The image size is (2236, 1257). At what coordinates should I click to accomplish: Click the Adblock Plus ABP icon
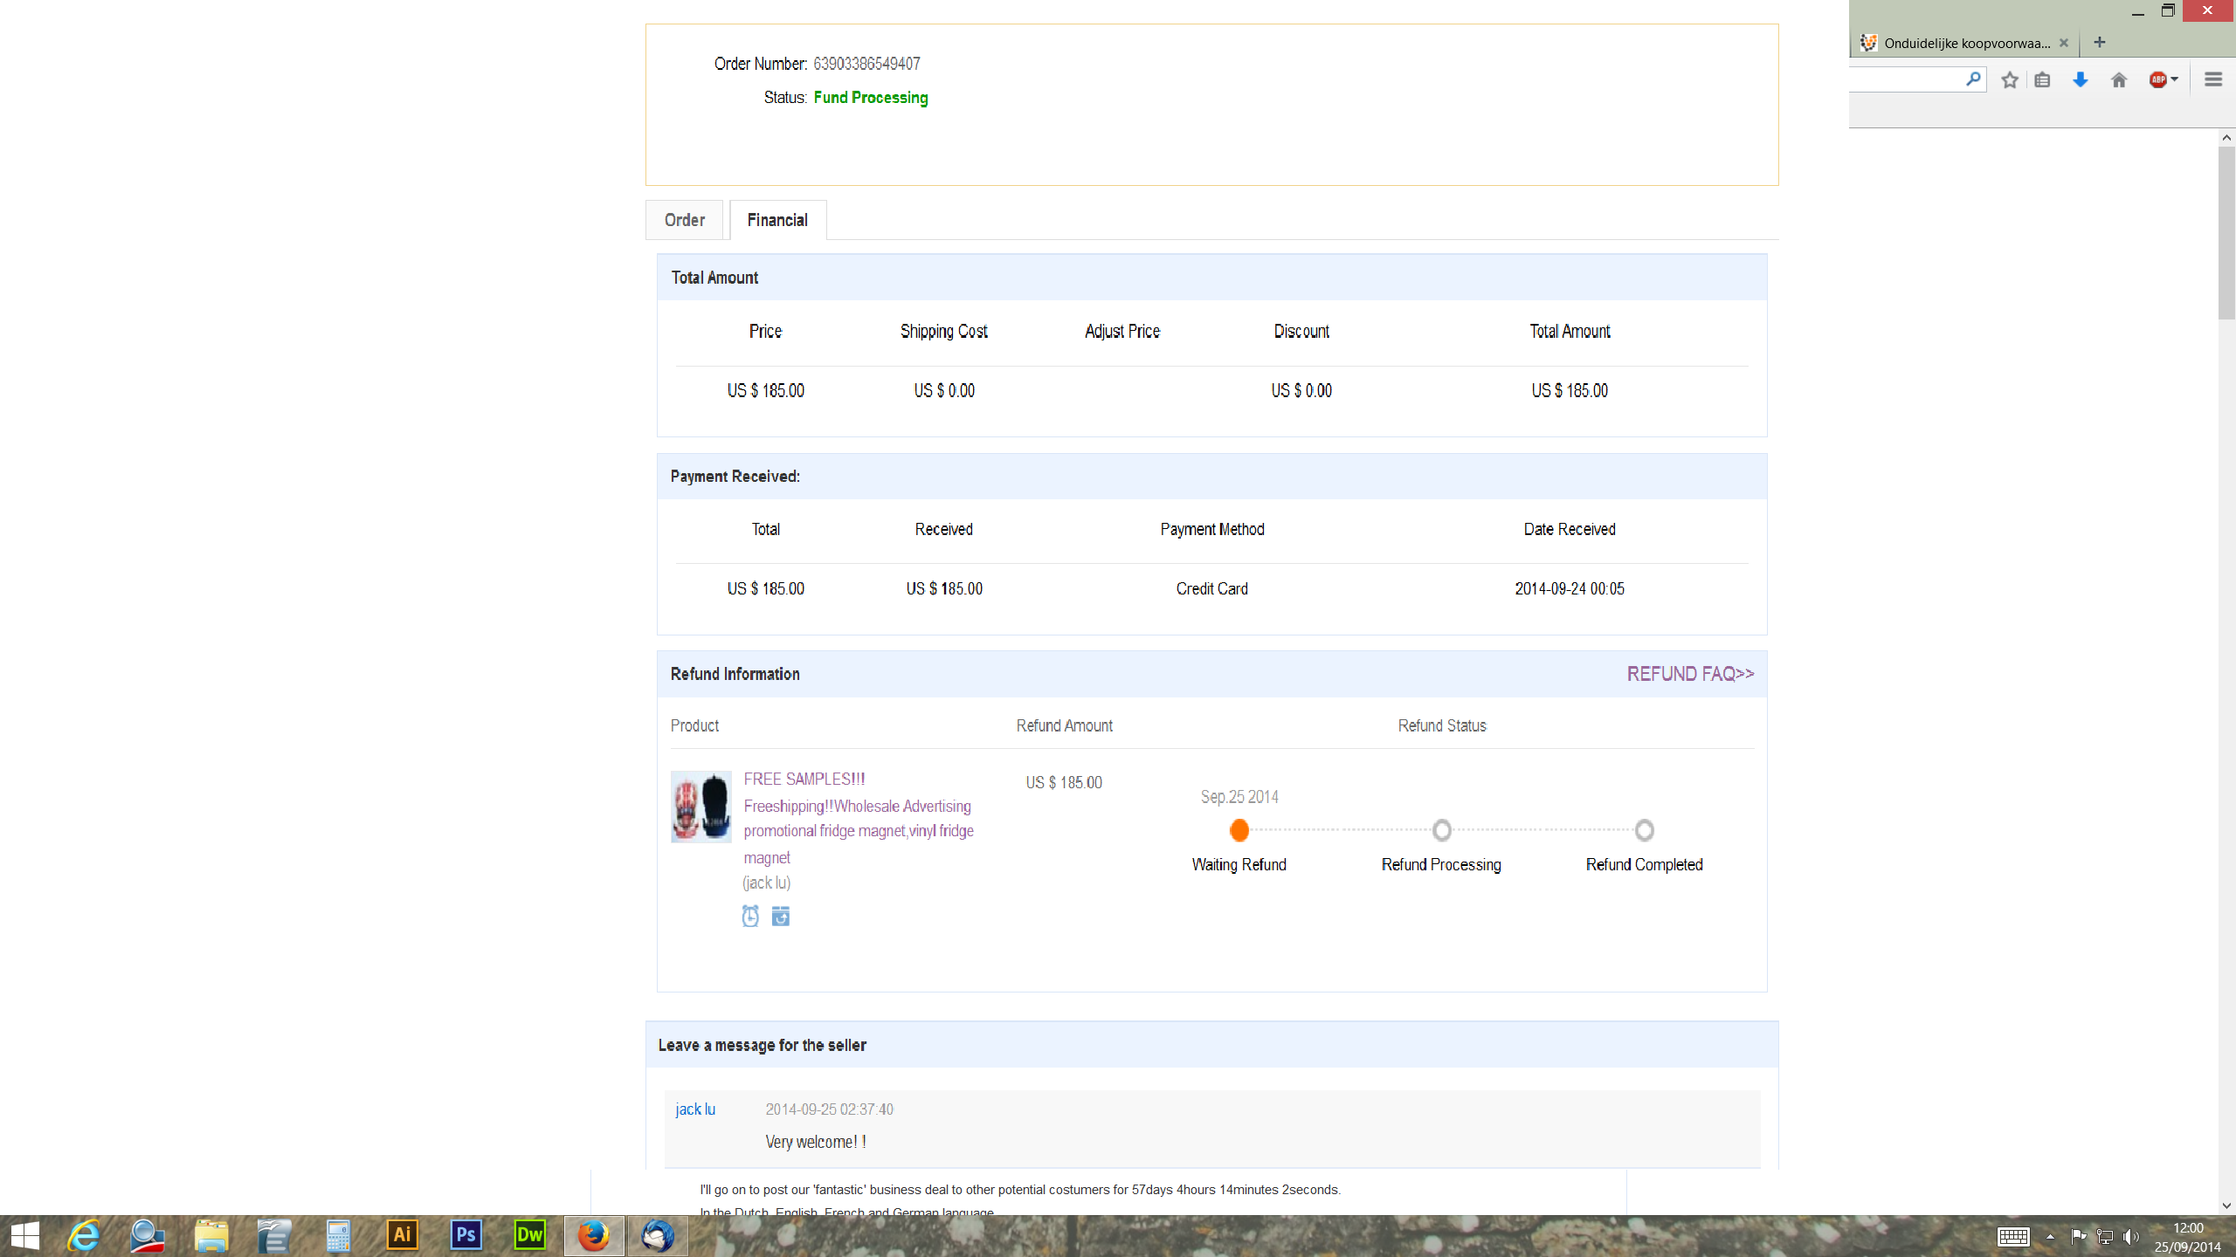pos(2157,80)
